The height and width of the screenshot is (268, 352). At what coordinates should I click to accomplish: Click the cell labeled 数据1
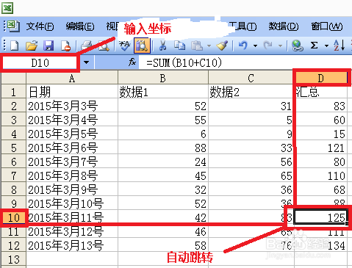pyautogui.click(x=163, y=92)
